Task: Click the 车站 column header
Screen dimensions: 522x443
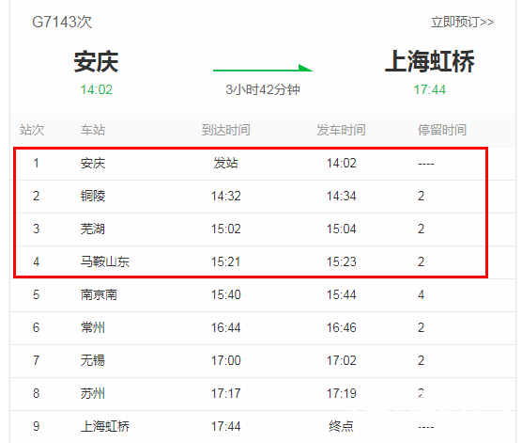Action: (x=93, y=130)
